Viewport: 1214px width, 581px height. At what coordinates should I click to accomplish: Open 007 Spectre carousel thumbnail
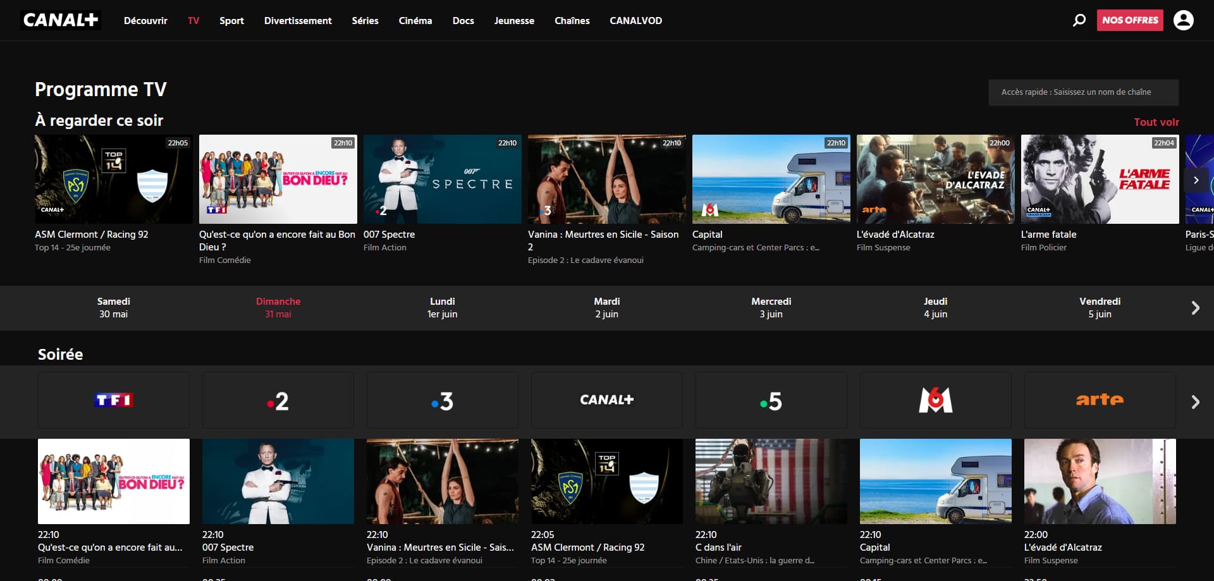pos(443,179)
